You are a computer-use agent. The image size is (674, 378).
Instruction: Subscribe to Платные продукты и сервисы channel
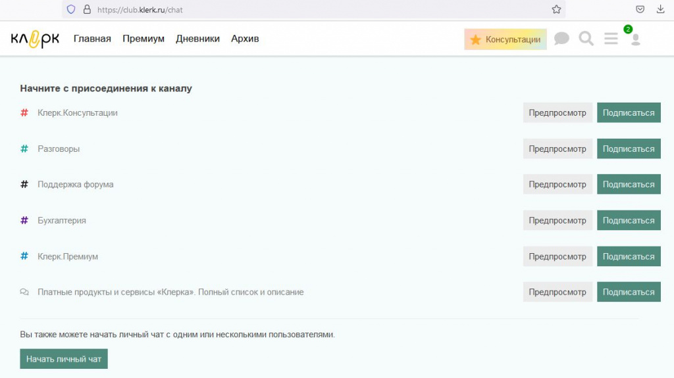[629, 292]
